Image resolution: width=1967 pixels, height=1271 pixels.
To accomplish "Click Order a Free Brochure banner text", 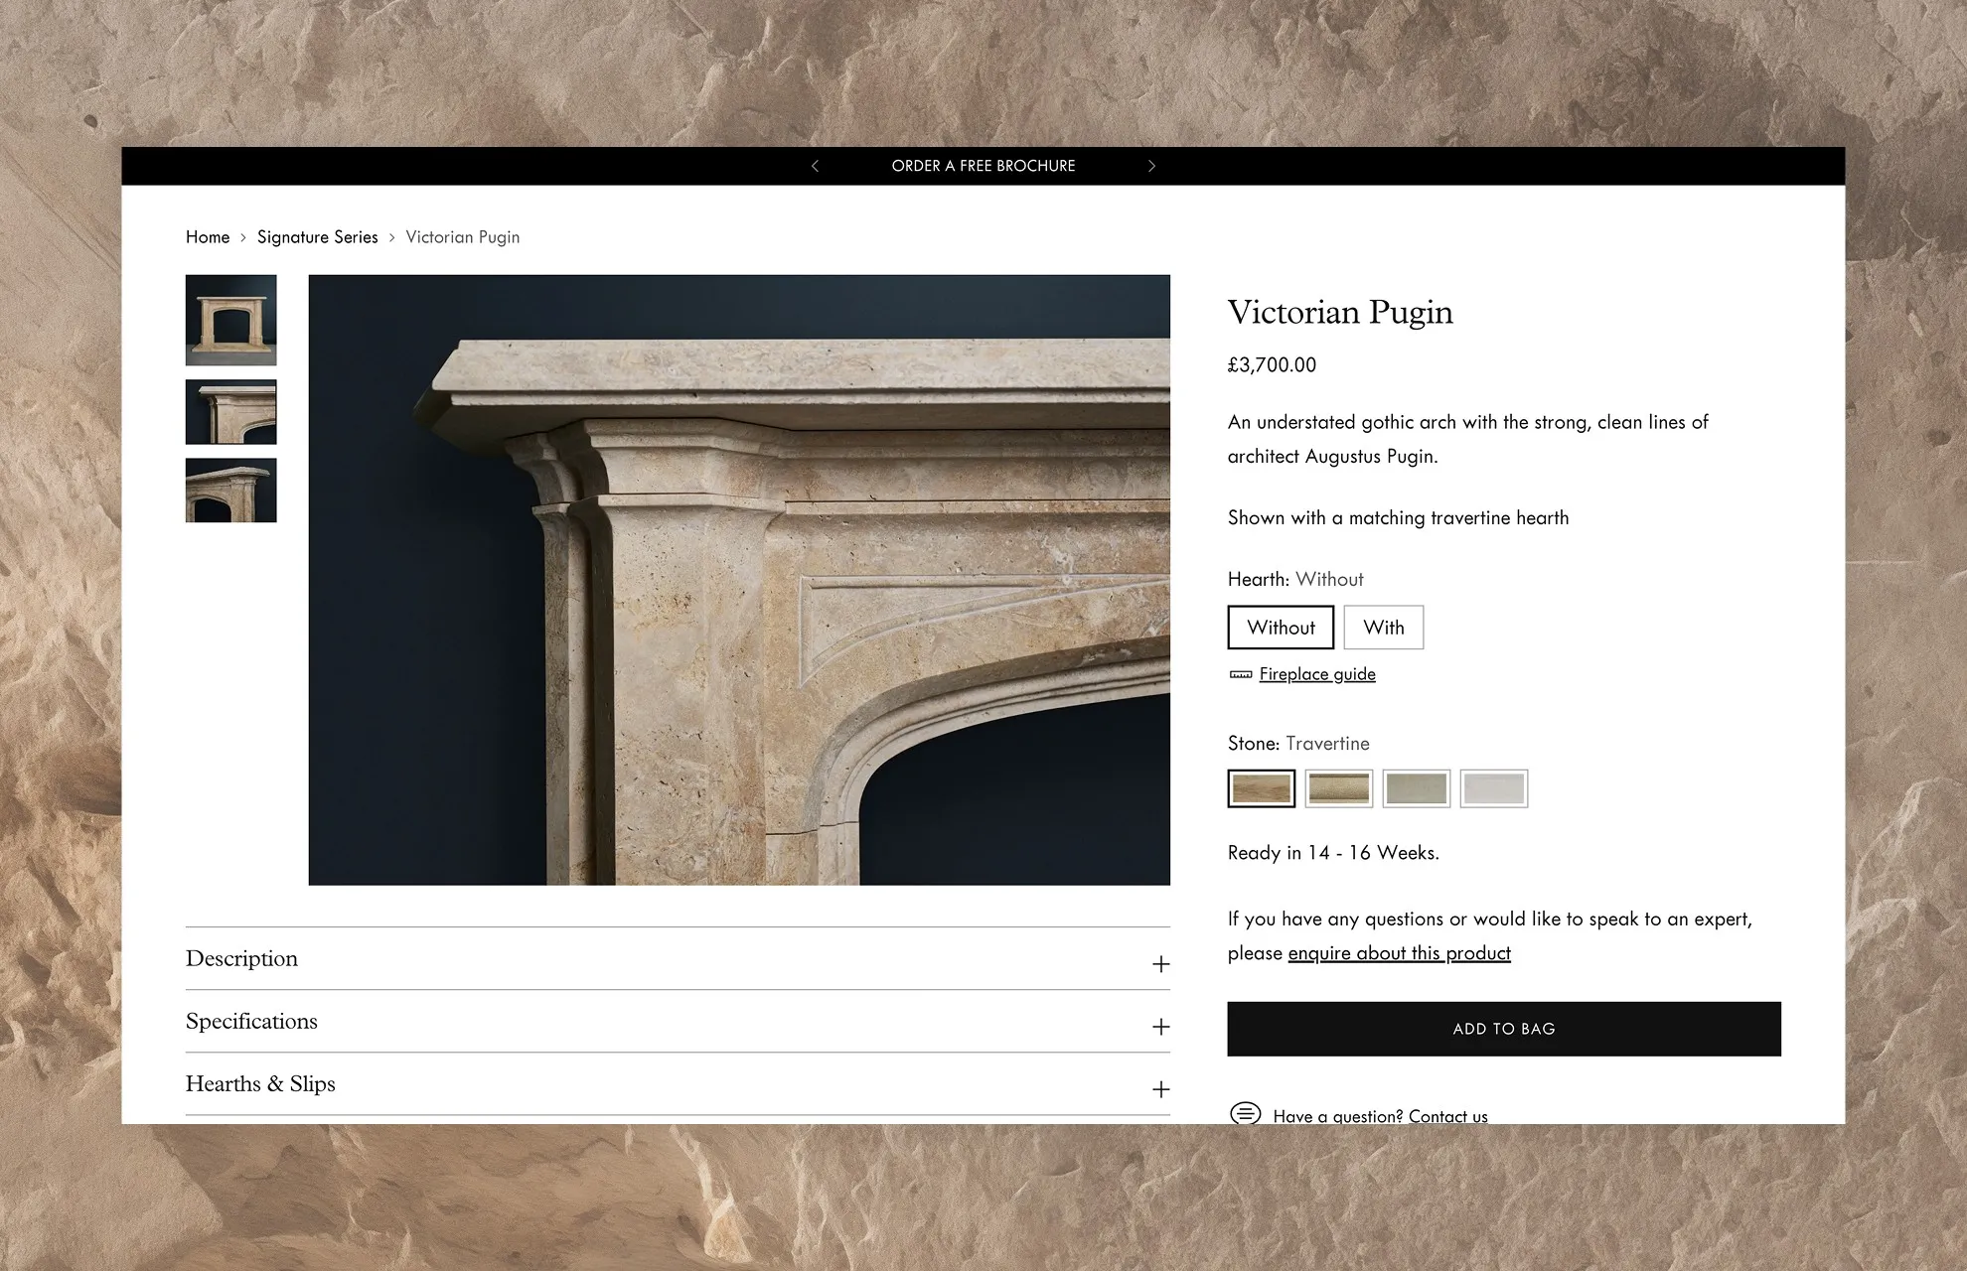I will point(983,166).
